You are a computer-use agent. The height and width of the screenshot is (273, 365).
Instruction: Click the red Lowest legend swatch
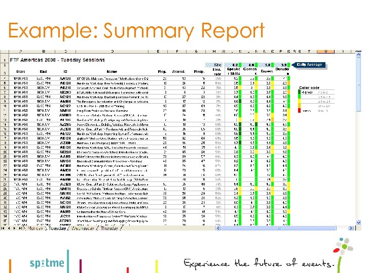[x=300, y=111]
